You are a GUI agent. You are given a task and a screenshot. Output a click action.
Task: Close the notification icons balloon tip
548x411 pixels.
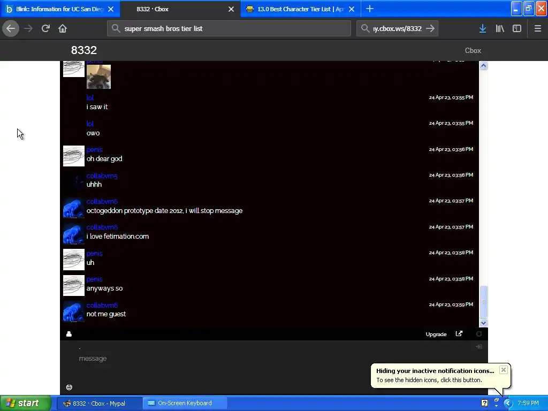503,370
